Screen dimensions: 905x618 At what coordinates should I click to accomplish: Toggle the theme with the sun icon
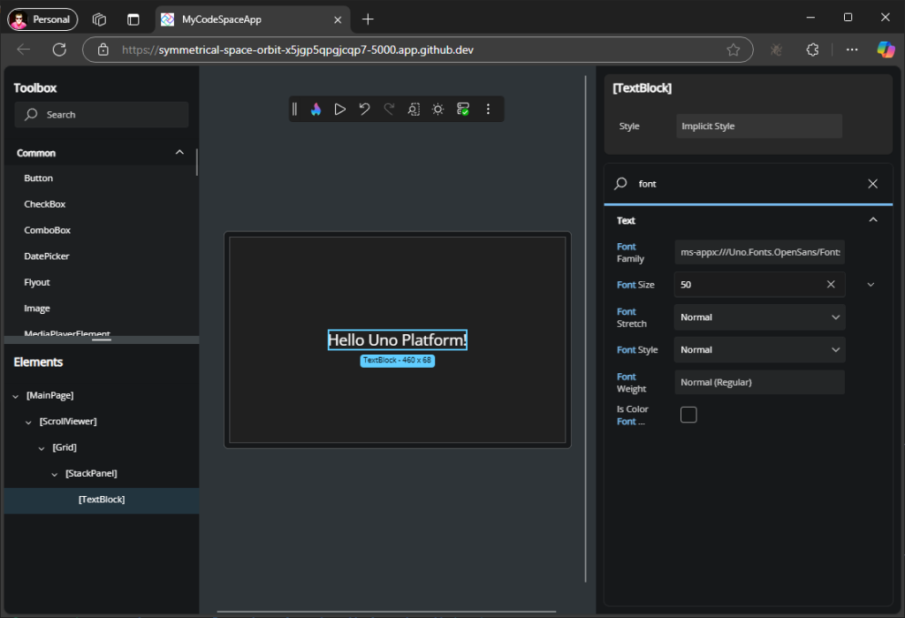click(x=437, y=109)
